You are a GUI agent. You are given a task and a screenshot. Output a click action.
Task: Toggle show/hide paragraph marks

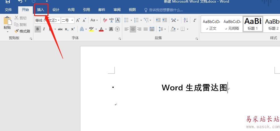[x=195, y=20]
